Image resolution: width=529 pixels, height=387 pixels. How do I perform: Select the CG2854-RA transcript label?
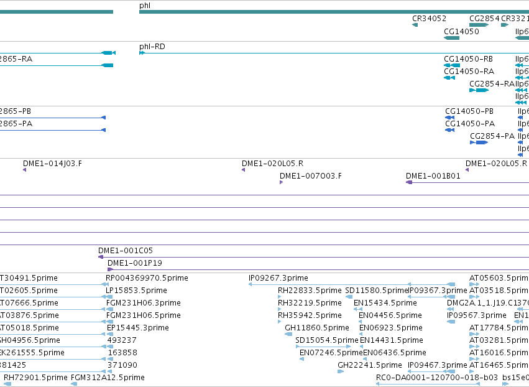click(x=492, y=84)
